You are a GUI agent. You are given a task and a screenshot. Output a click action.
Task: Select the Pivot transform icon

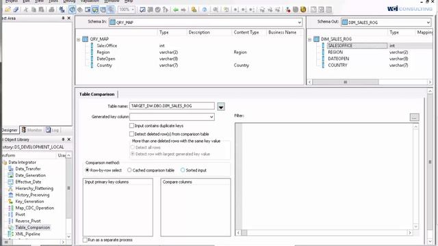tap(11, 214)
